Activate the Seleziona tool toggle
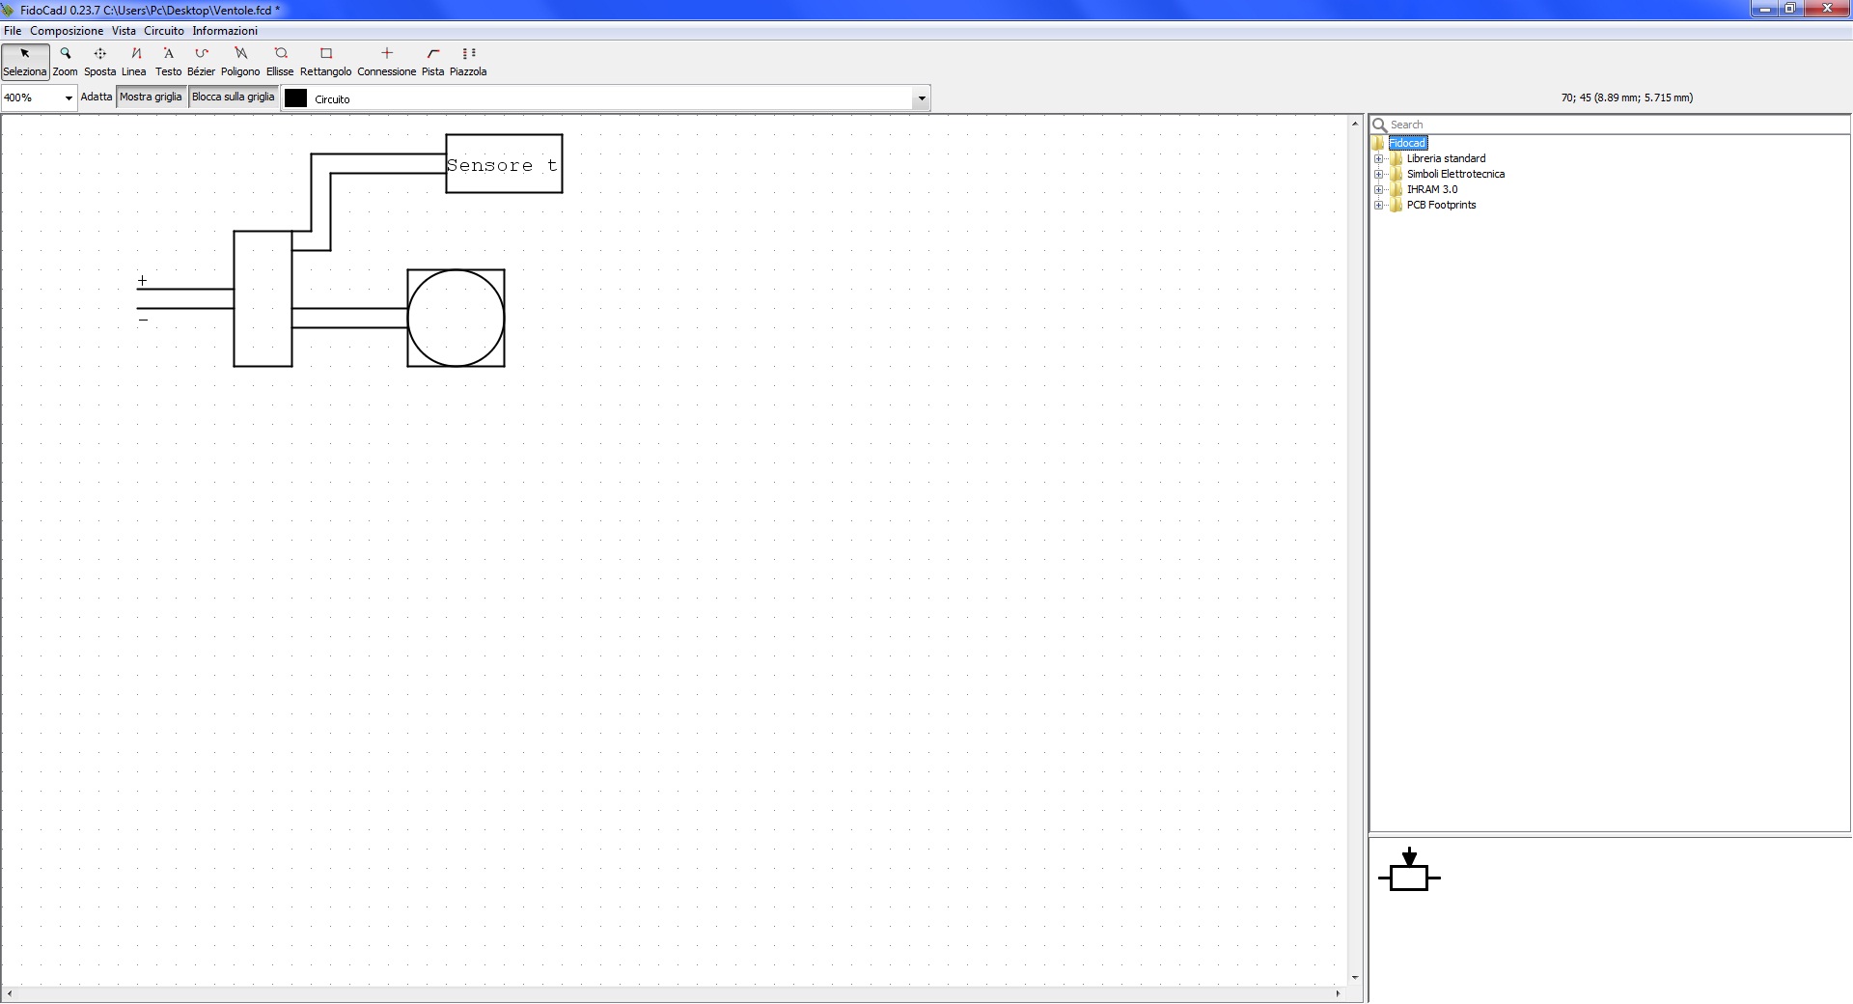Image resolution: width=1853 pixels, height=1004 pixels. (25, 62)
